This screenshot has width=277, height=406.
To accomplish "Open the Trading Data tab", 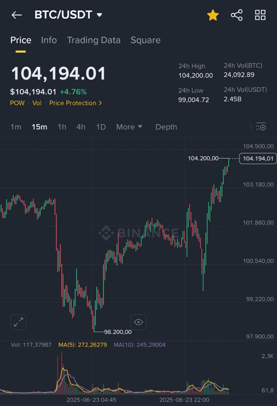I will (x=94, y=40).
